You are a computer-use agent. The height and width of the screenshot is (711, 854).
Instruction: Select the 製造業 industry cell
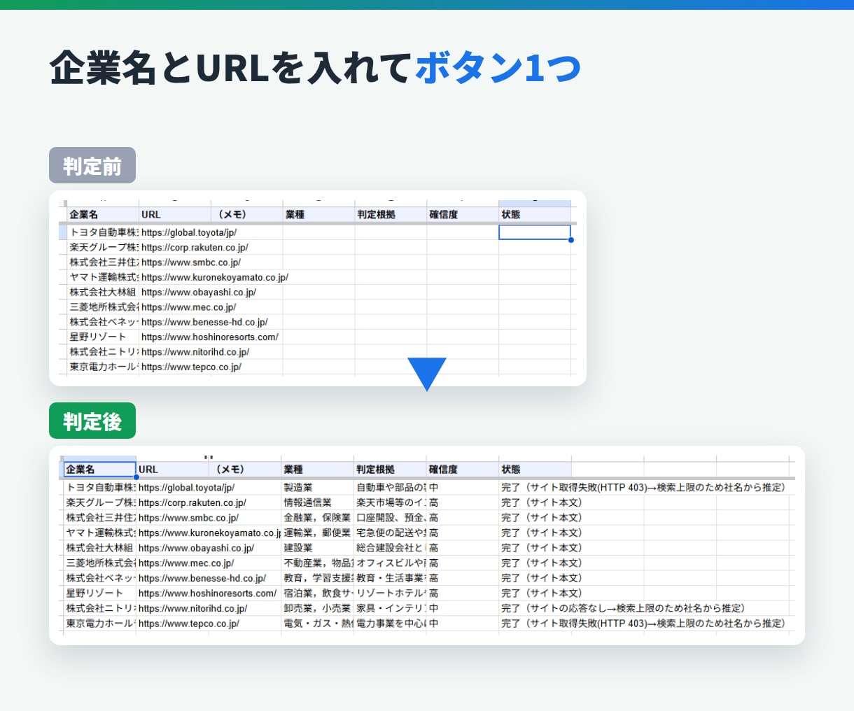click(317, 487)
